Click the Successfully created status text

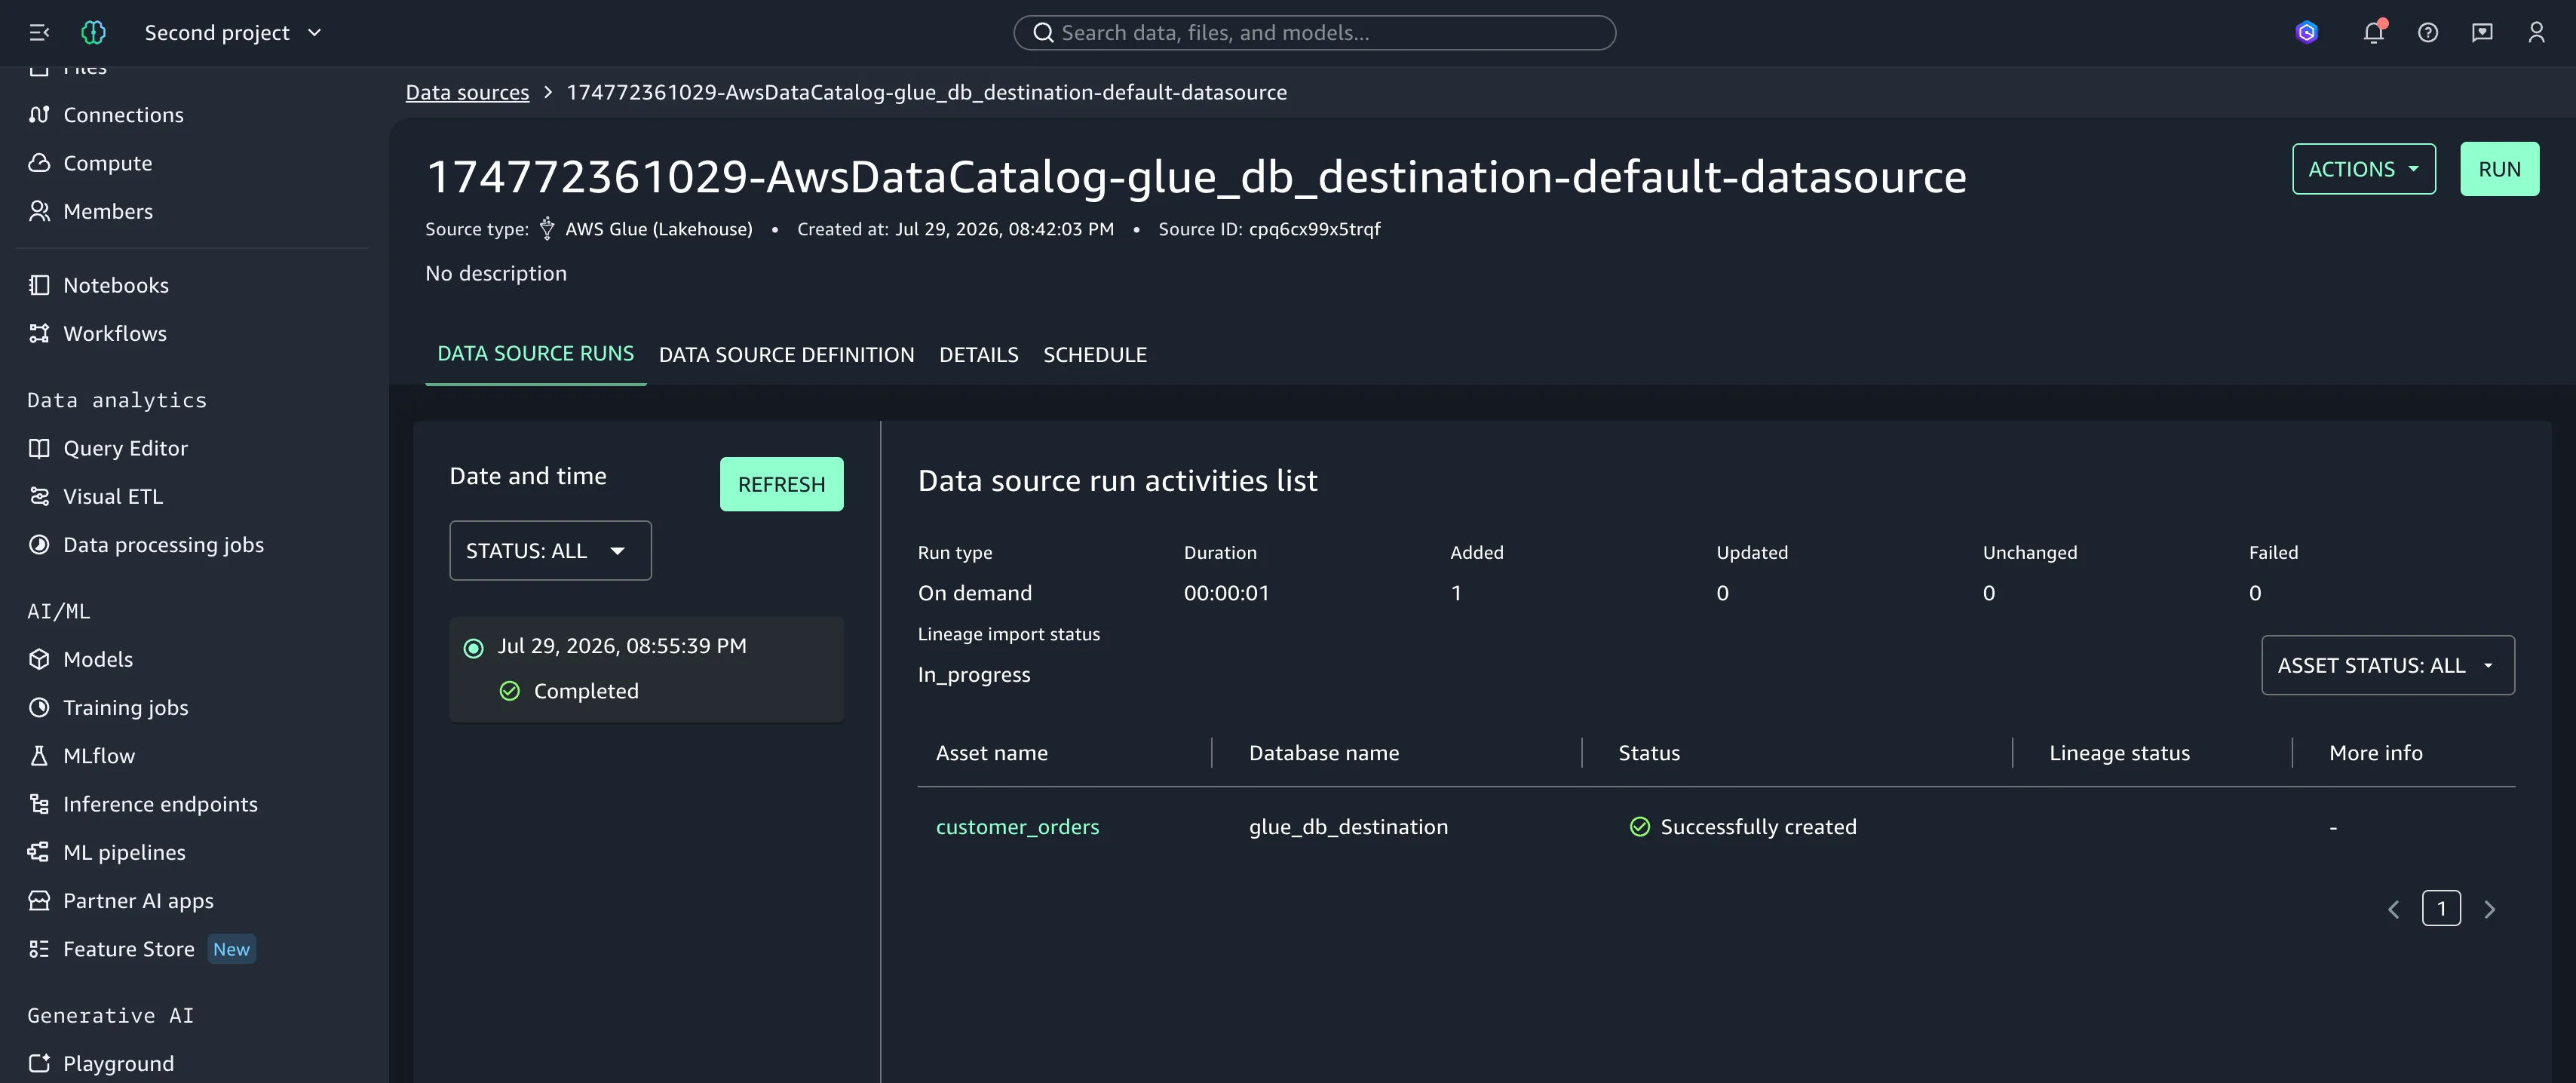[x=1758, y=826]
